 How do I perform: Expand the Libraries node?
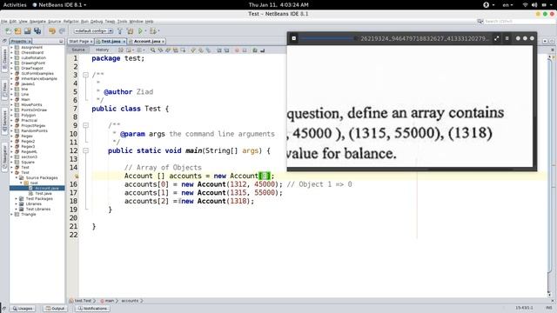(x=17, y=204)
